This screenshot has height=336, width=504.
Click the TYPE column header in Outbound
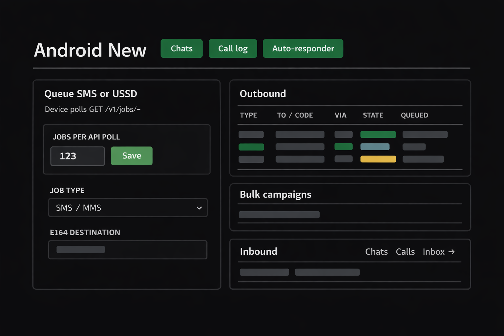[248, 115]
